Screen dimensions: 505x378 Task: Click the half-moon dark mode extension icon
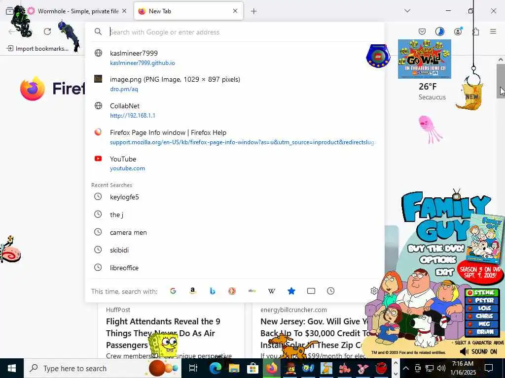(440, 31)
